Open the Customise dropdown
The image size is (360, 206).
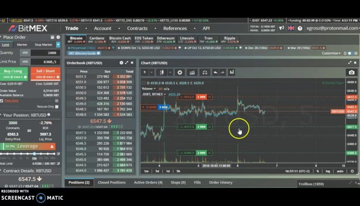(x=331, y=53)
